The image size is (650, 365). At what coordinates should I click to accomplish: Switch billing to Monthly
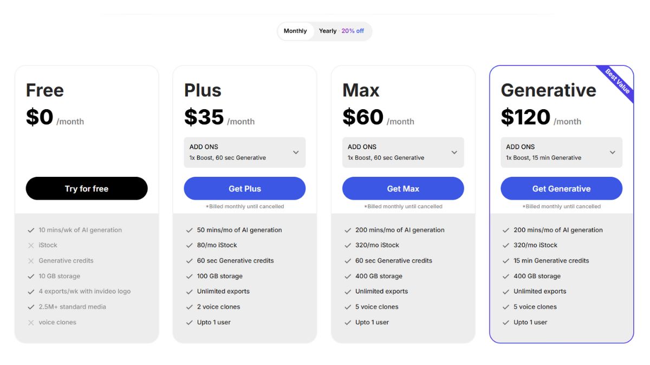[x=295, y=31]
